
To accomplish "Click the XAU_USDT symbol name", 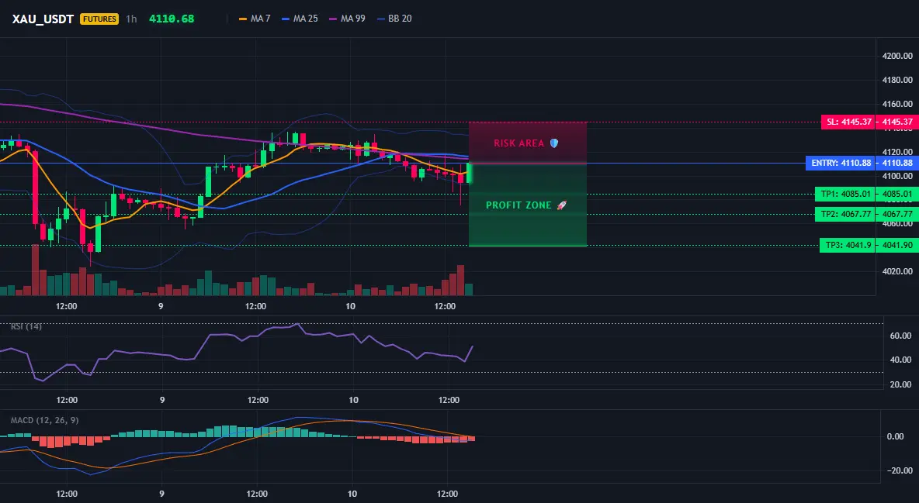I will tap(43, 19).
